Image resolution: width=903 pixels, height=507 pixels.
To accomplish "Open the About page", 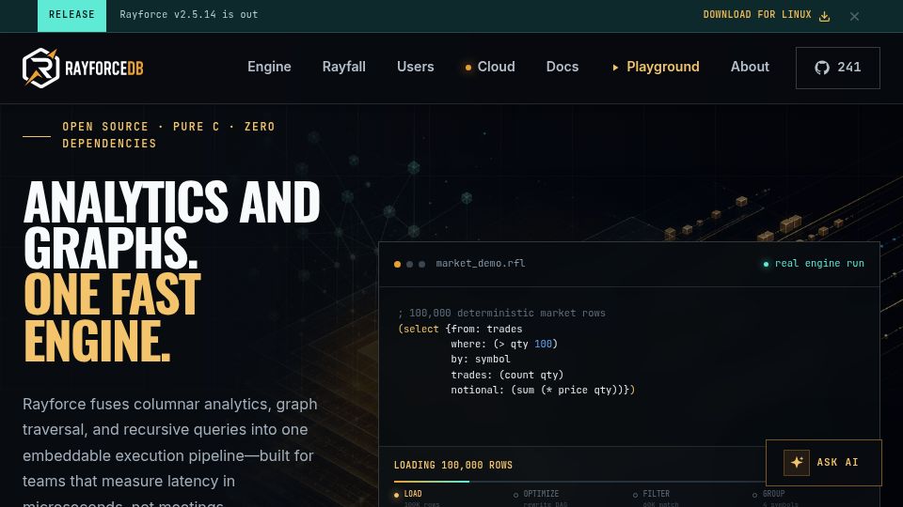I will pos(750,67).
